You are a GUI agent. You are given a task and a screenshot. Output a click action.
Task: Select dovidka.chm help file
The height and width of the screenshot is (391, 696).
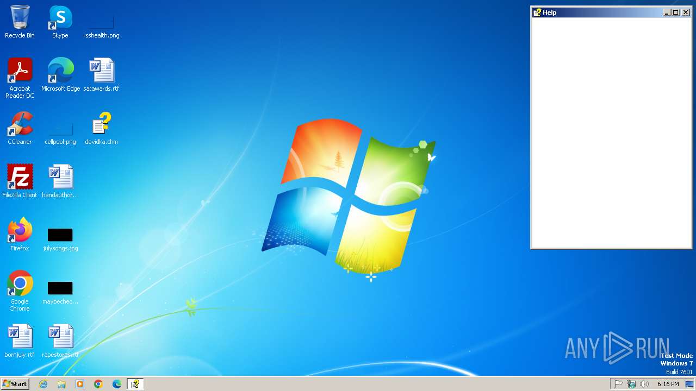pyautogui.click(x=101, y=128)
